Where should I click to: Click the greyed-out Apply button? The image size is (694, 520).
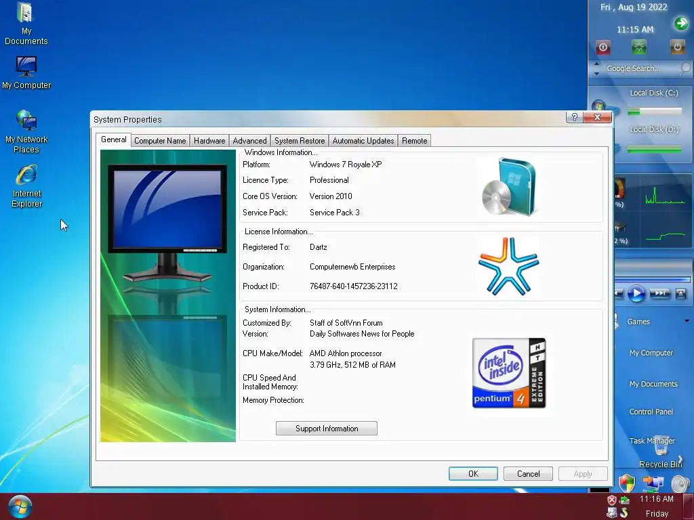(x=583, y=473)
